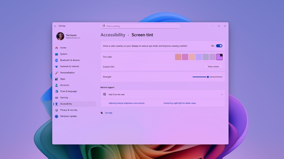
Task: Click the Get help link
Action: 109,113
